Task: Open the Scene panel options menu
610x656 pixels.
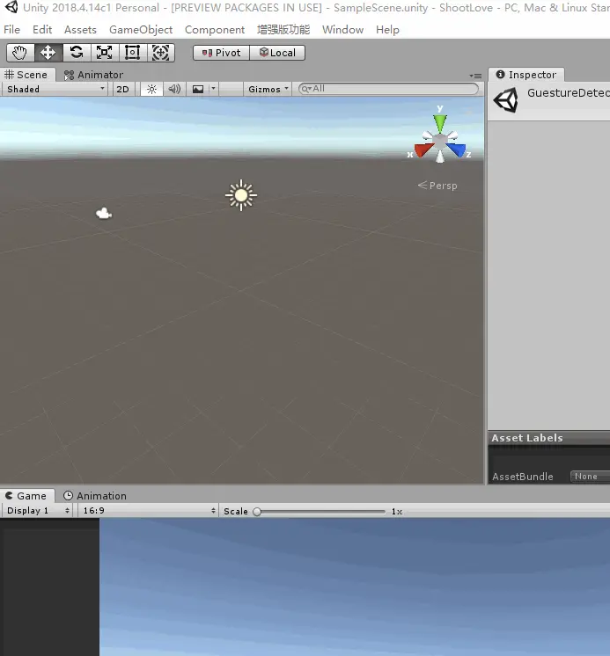Action: point(475,76)
